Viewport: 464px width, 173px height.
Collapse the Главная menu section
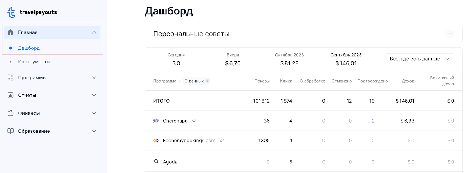click(94, 32)
